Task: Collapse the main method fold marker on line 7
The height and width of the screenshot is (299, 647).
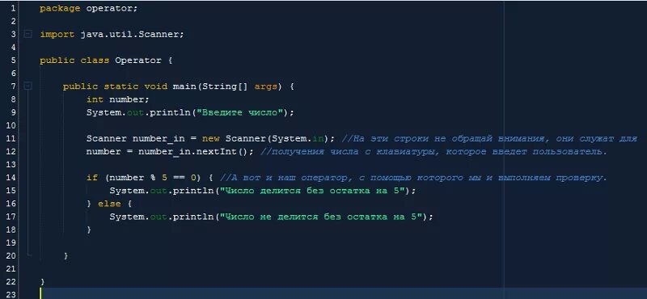Action: coord(27,86)
